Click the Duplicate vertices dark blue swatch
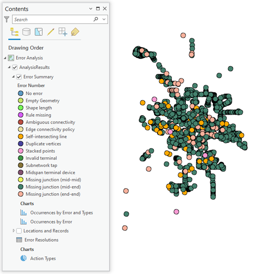The height and width of the screenshot is (274, 258). pos(21,144)
